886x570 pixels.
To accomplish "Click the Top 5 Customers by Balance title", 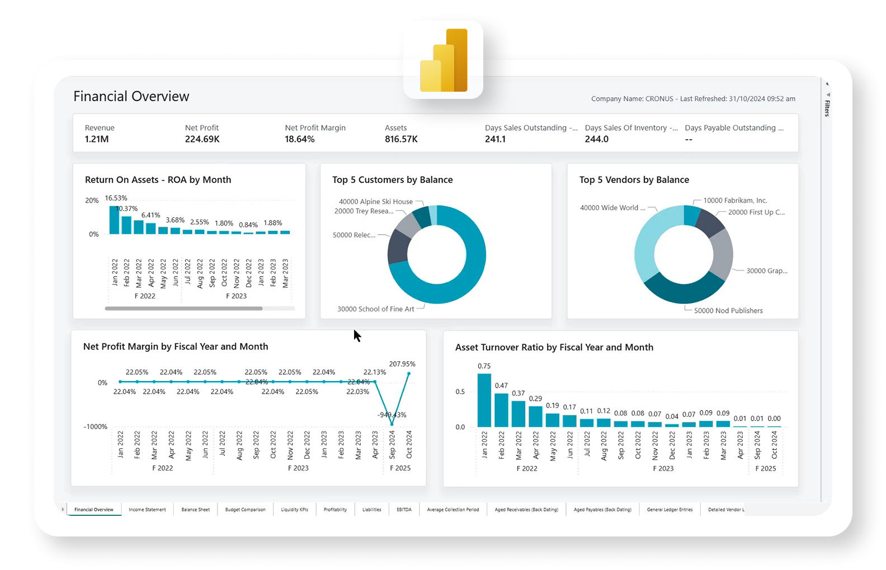I will (392, 180).
